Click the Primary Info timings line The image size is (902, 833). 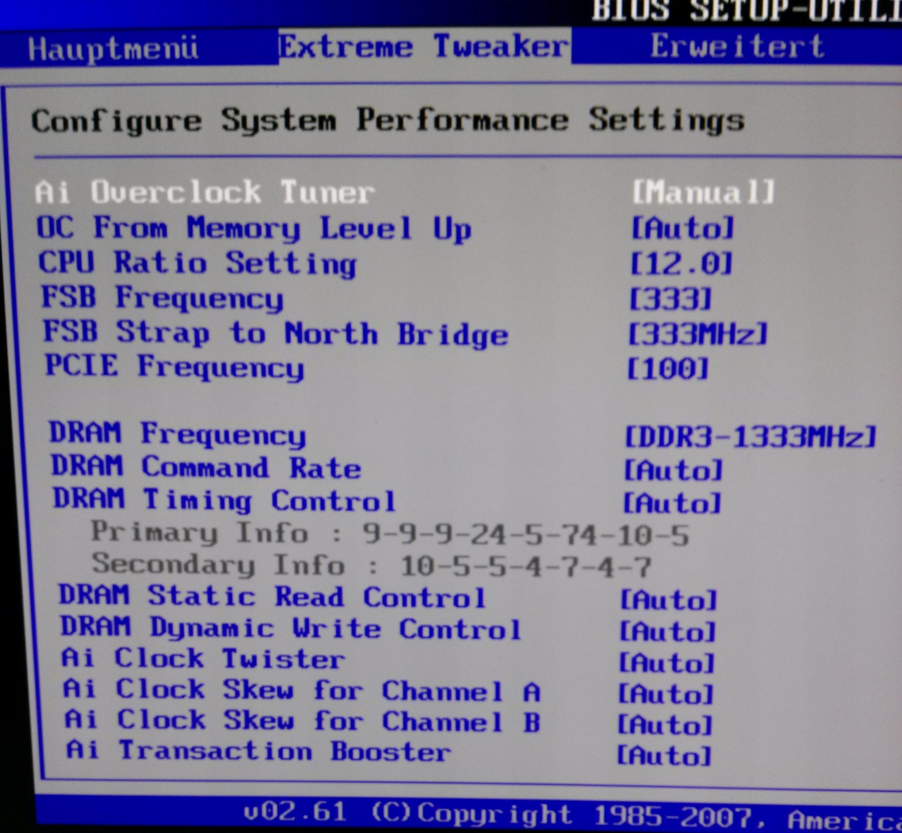pos(390,534)
